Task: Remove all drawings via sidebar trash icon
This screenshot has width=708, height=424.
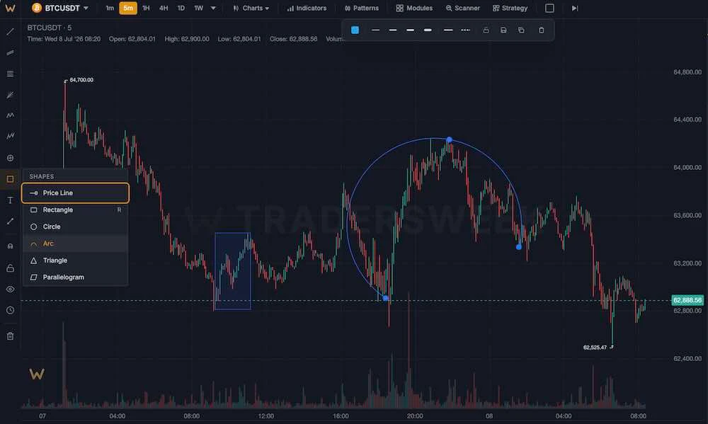Action: pos(10,336)
